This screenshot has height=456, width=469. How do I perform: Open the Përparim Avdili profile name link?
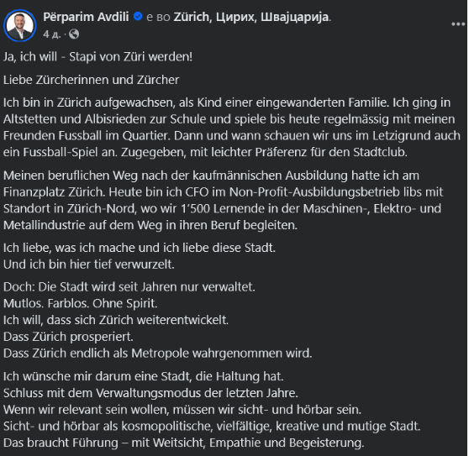(x=86, y=17)
